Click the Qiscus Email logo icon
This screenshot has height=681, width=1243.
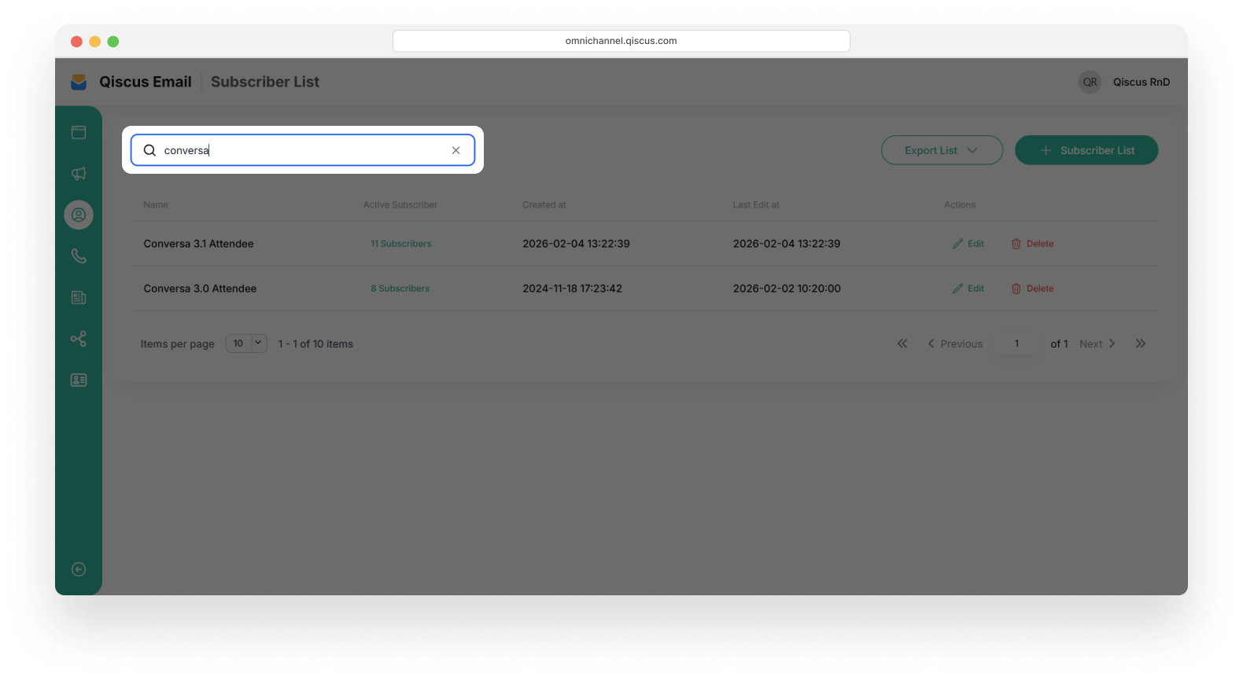point(79,82)
